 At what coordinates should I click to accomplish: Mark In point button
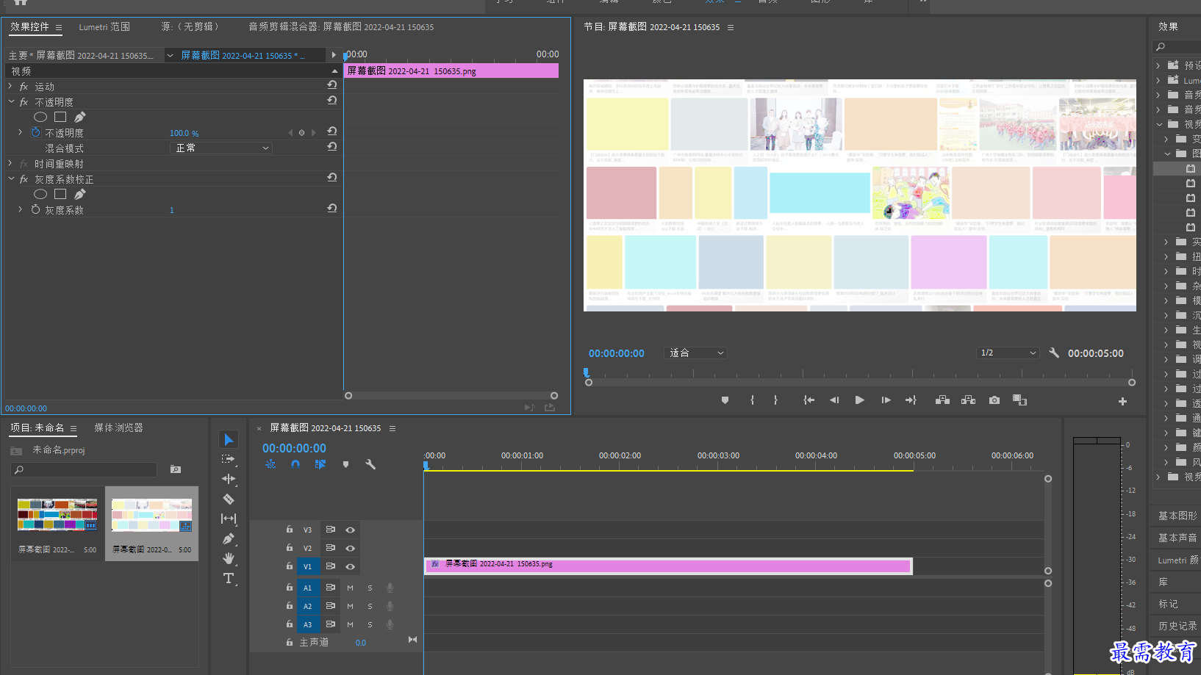(752, 400)
